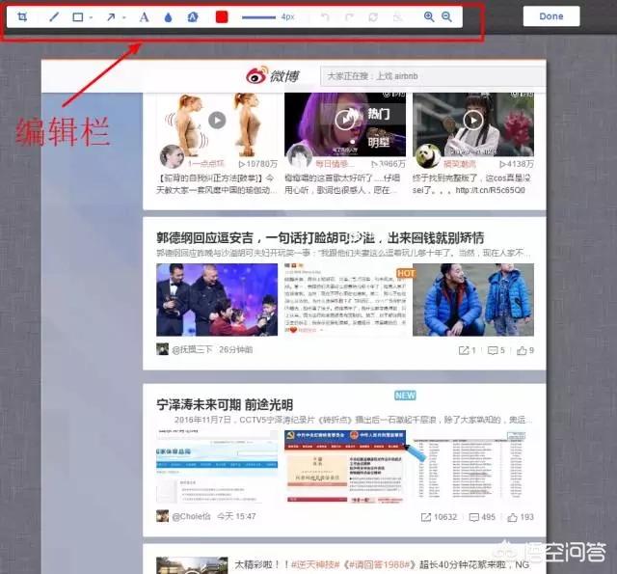Open comments on post with 5 comments
Viewport: 617px width, 574px height.
click(x=496, y=350)
